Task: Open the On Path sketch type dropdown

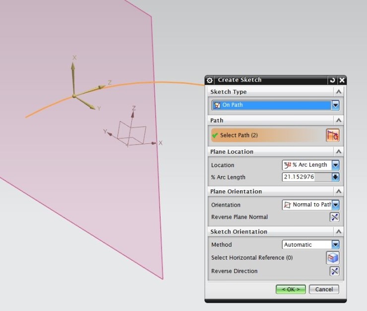Action: (335, 105)
